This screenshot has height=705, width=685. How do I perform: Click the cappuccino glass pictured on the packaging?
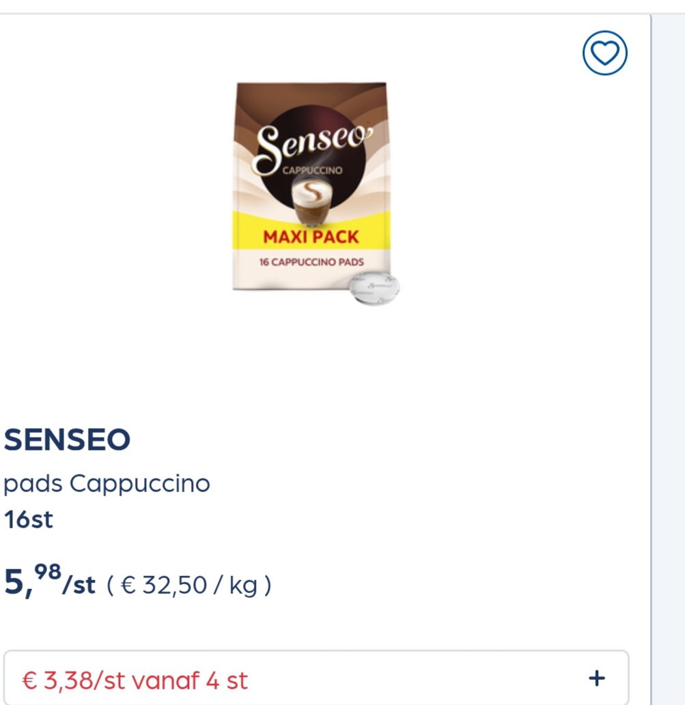[x=311, y=201]
